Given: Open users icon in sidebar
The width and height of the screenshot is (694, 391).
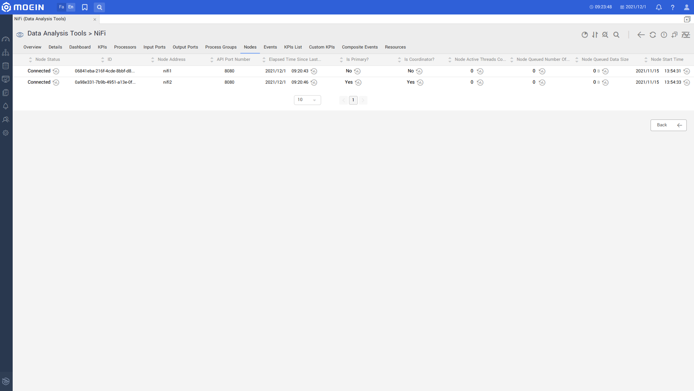Looking at the screenshot, I should pyautogui.click(x=6, y=119).
